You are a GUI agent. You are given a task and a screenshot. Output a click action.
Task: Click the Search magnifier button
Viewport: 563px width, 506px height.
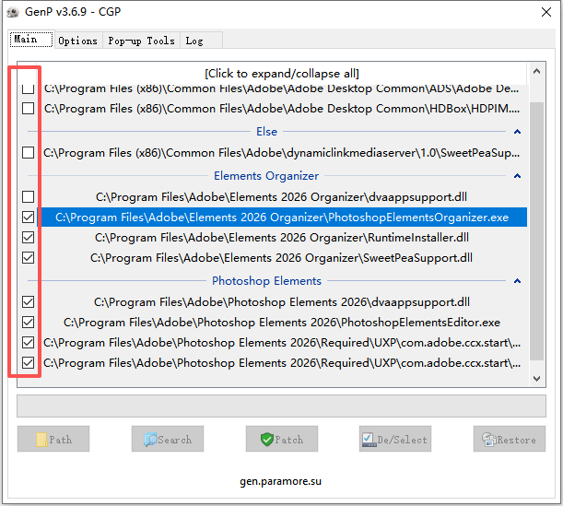coord(167,440)
